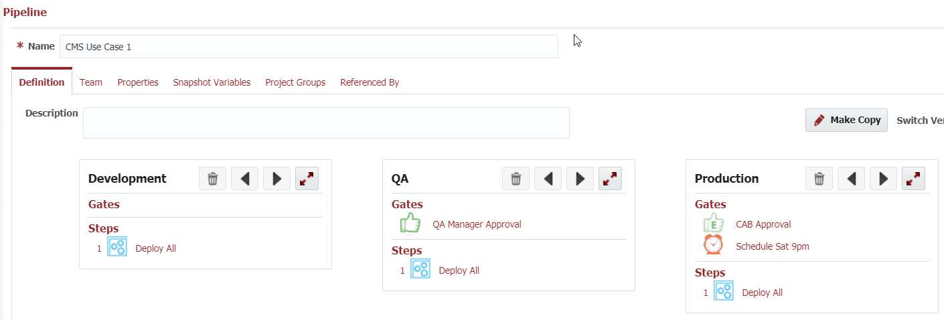The width and height of the screenshot is (944, 320).
Task: Open the Snapshot Variables tab
Action: (x=212, y=82)
